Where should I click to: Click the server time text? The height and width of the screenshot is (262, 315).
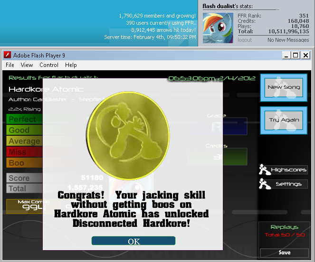click(150, 37)
